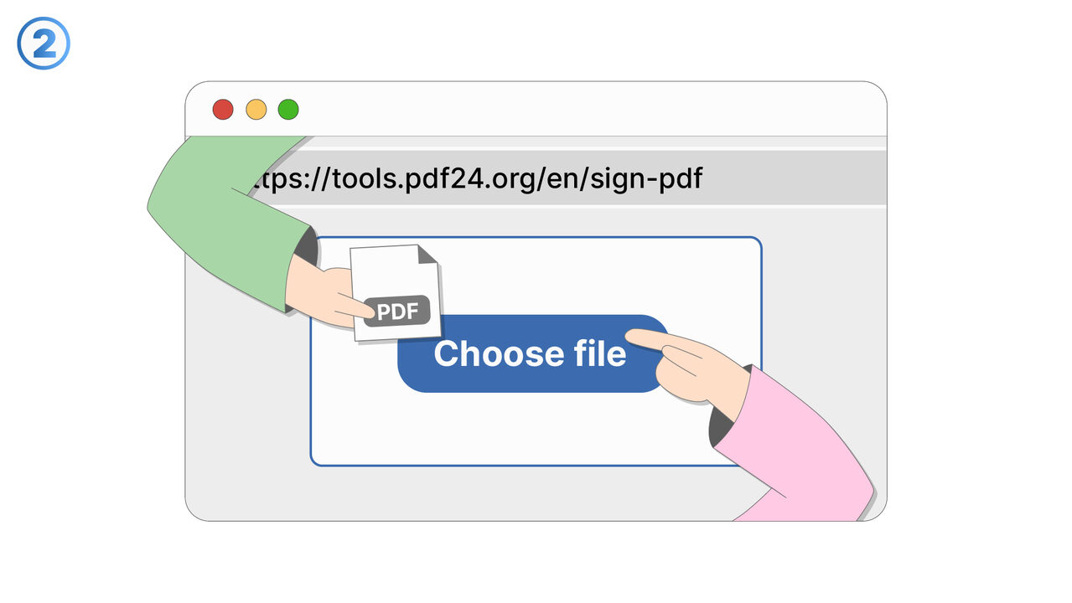The image size is (1072, 603).
Task: Click the yellow minimize dot
Action: (256, 110)
